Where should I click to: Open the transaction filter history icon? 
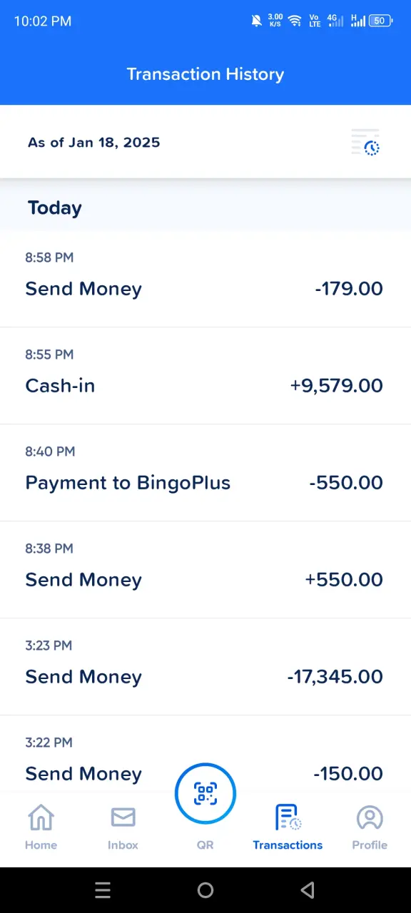(x=365, y=142)
